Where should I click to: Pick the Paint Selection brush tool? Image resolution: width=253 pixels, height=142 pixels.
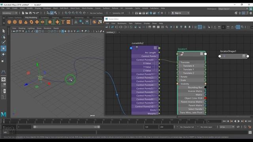click(4, 43)
